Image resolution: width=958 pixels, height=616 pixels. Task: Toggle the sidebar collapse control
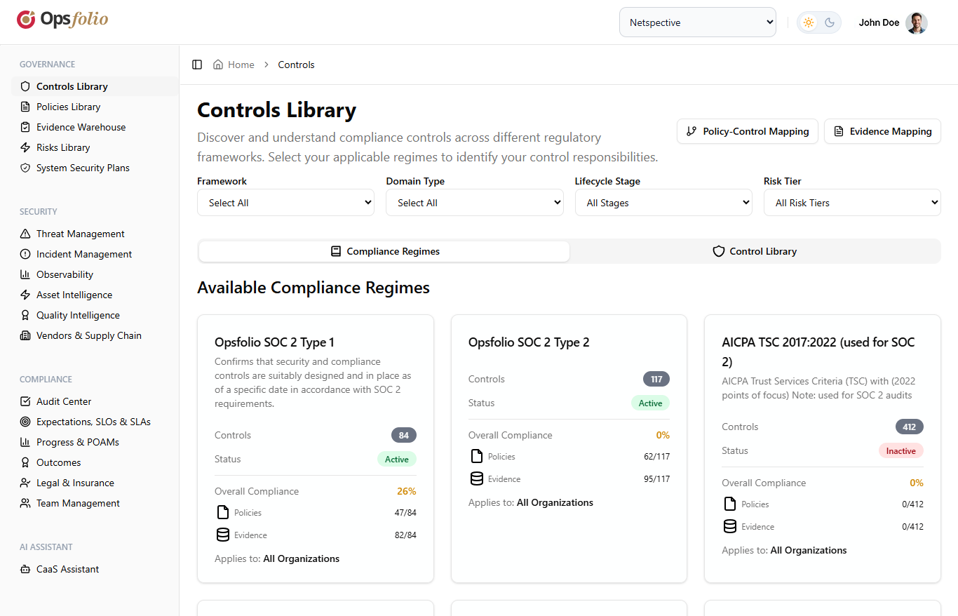(197, 64)
